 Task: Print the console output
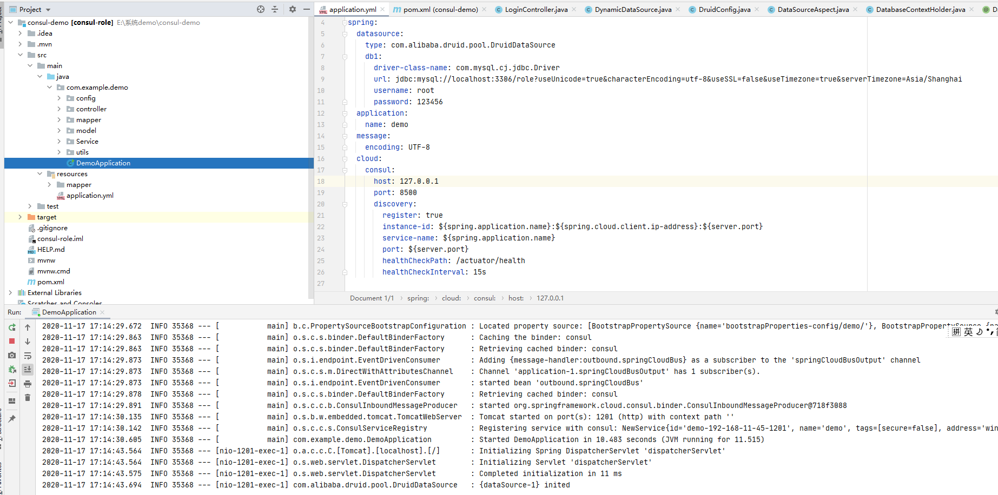28,383
